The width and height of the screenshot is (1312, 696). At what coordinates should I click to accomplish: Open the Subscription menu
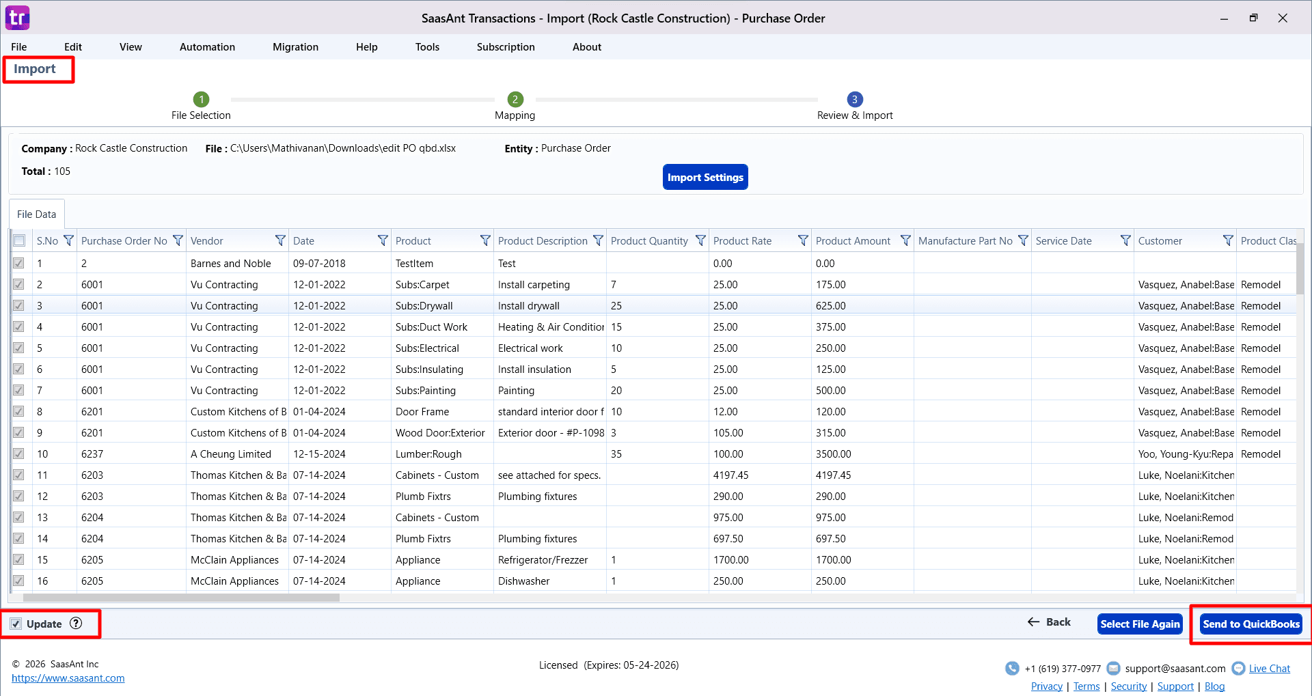click(x=506, y=47)
